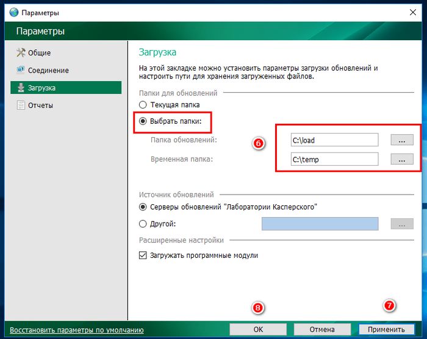Apply changes with the Применить button
This screenshot has height=339, width=427.
[x=386, y=329]
